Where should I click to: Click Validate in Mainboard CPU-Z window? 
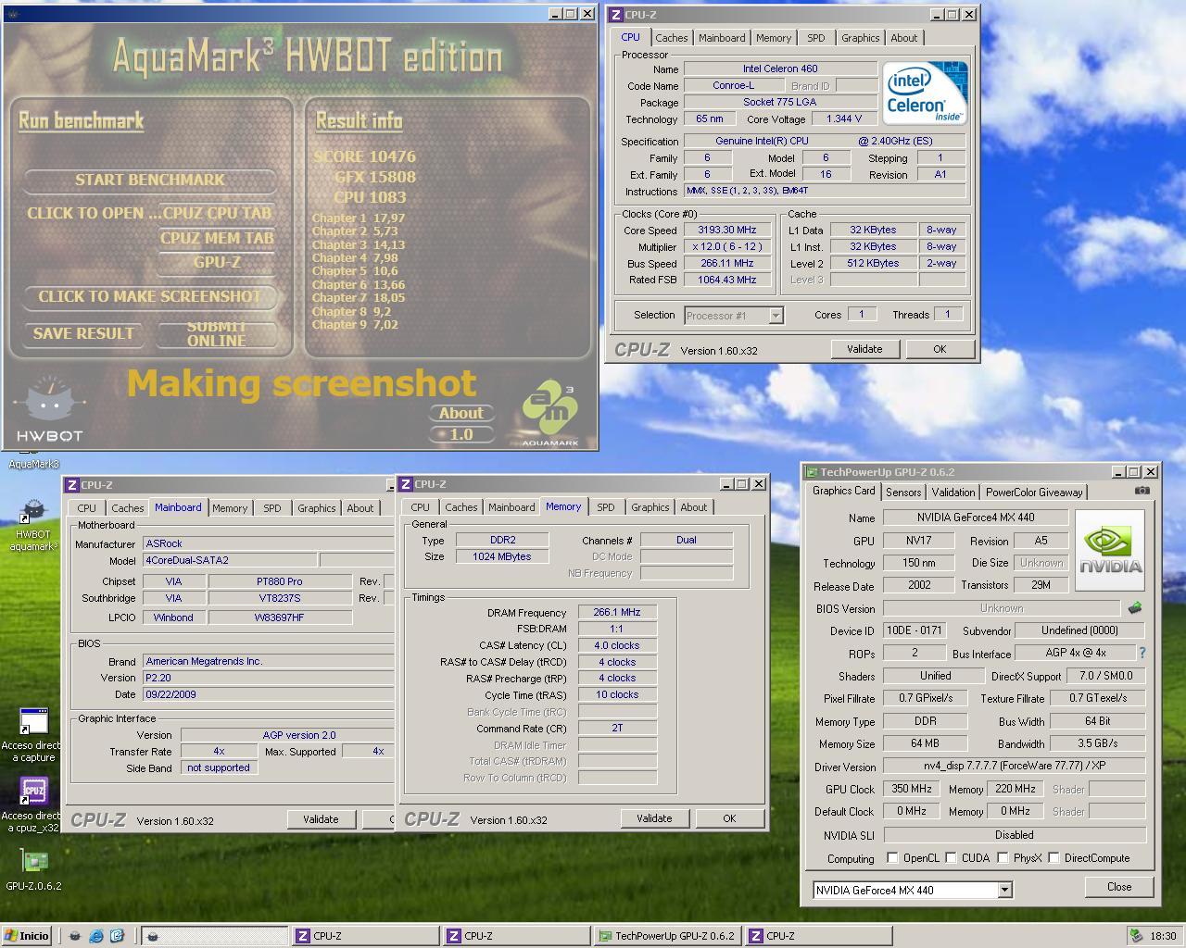(321, 819)
